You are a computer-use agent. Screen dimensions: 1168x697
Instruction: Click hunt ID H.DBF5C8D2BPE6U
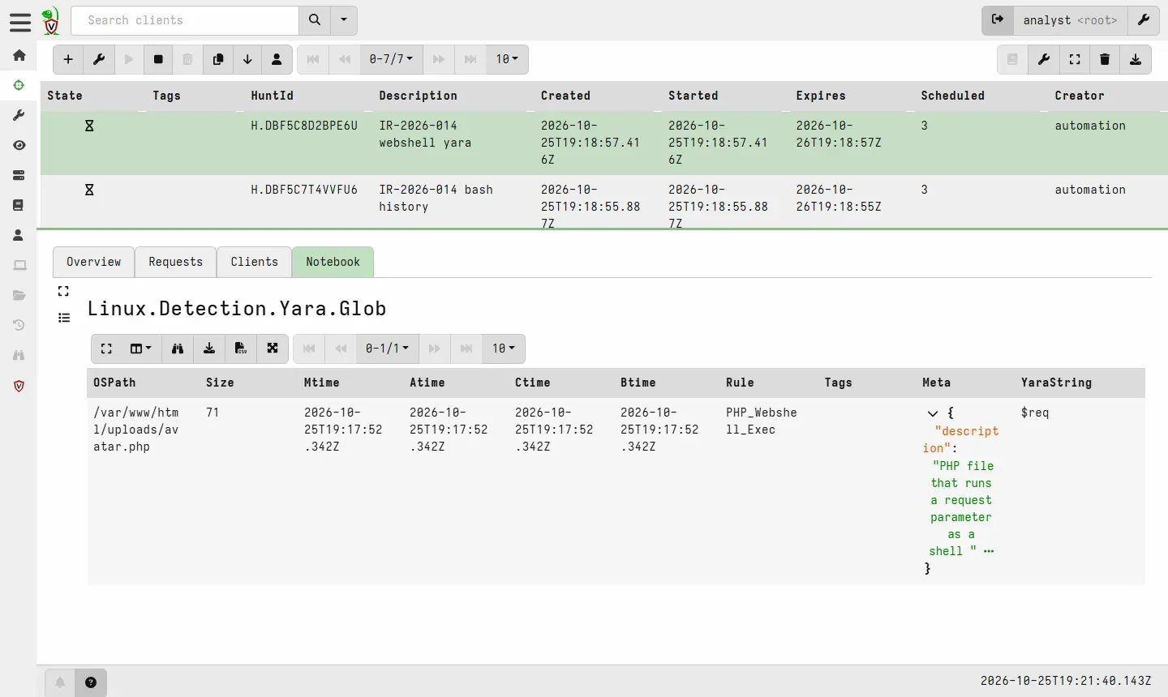(304, 126)
